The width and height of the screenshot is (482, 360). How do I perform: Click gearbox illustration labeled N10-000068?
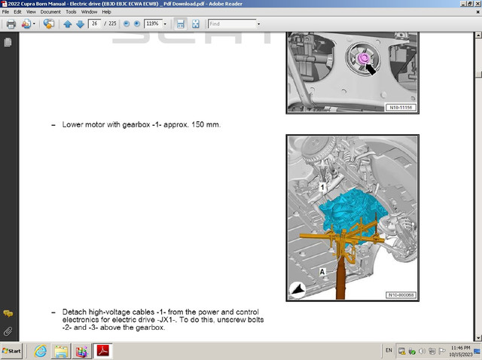point(352,218)
